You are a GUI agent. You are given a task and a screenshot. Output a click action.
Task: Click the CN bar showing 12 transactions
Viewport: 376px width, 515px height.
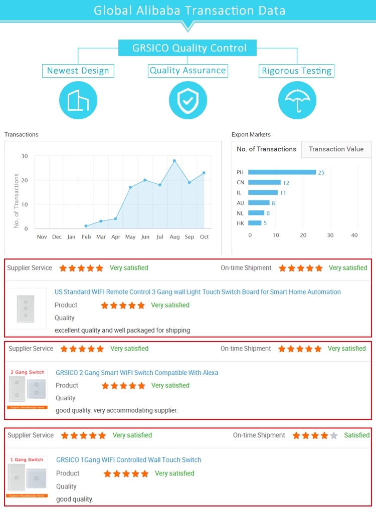[x=264, y=182]
